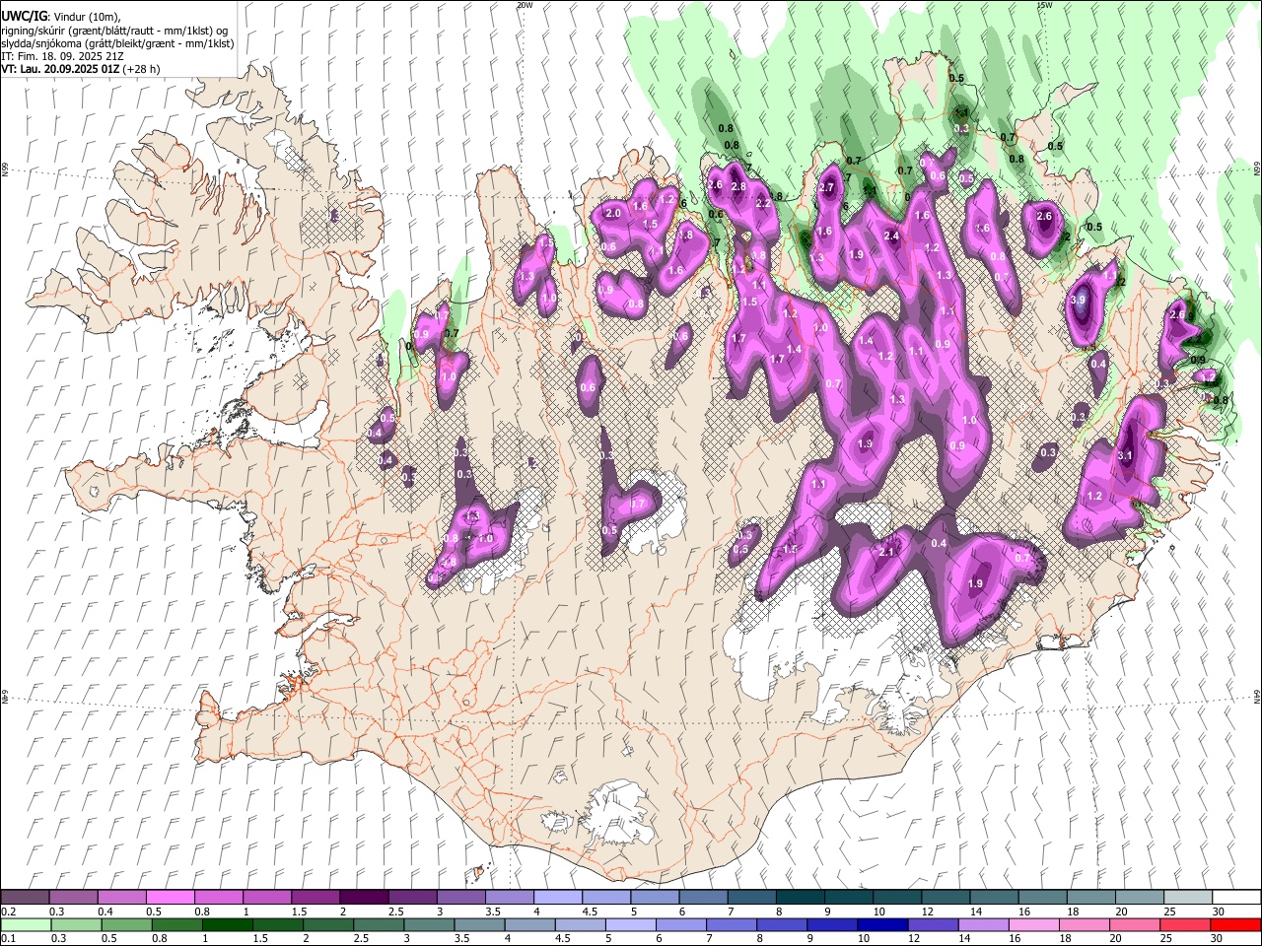Screen dimensions: 1262x946
Task: Click the pale grey 25 snow legend swatch
Action: coord(1188,897)
